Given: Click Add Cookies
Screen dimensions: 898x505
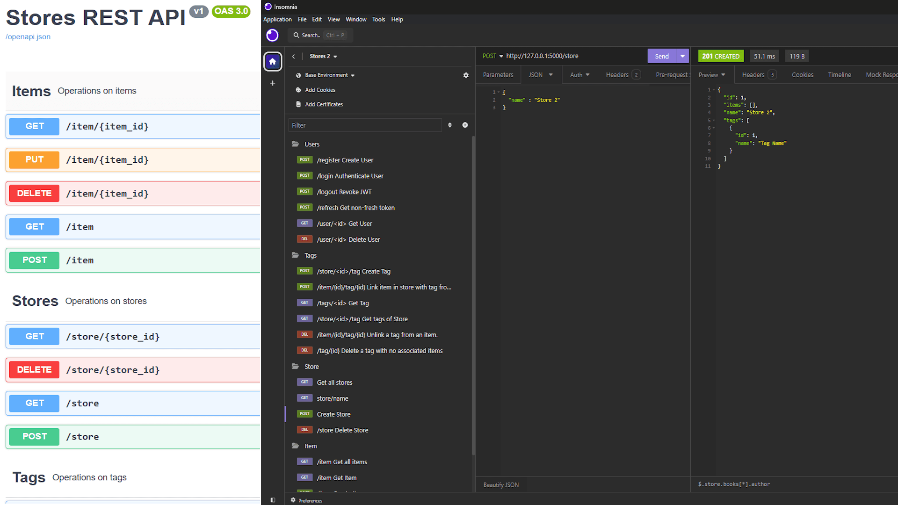Looking at the screenshot, I should pyautogui.click(x=320, y=90).
